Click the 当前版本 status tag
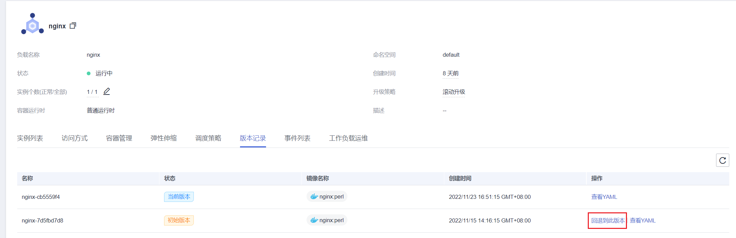Screen dimensions: 736x238 tap(179, 197)
